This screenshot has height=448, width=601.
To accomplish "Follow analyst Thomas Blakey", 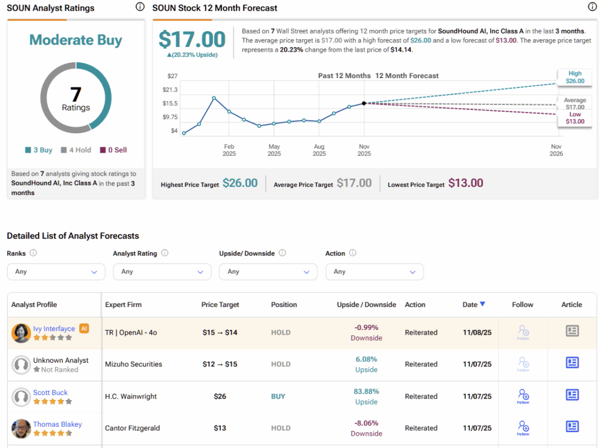I will (x=524, y=427).
